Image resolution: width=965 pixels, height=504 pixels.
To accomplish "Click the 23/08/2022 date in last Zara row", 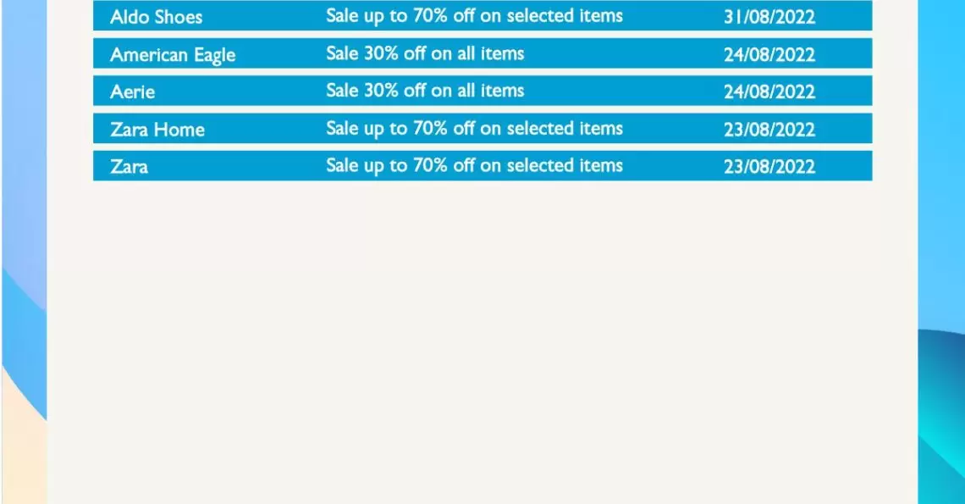I will 769,166.
